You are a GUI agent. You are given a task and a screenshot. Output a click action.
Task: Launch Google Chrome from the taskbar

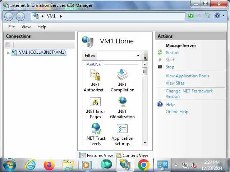[x=144, y=165]
